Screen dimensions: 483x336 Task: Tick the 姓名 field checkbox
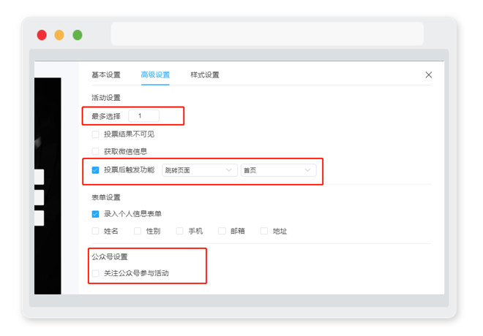click(x=95, y=231)
